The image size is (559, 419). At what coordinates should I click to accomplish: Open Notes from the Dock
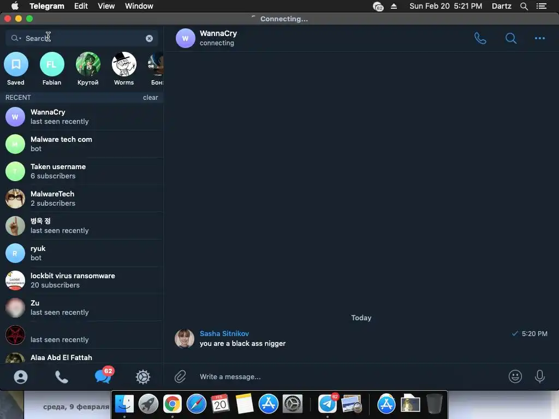click(x=244, y=404)
